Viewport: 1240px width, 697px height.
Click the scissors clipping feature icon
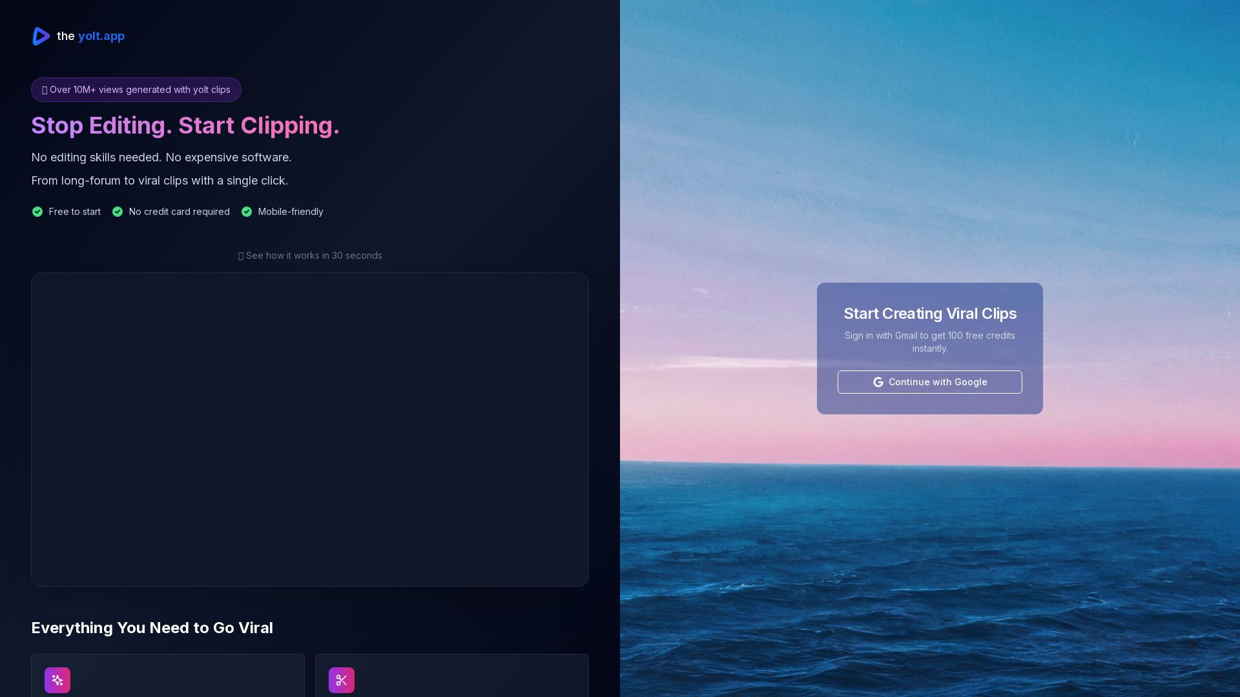tap(342, 680)
